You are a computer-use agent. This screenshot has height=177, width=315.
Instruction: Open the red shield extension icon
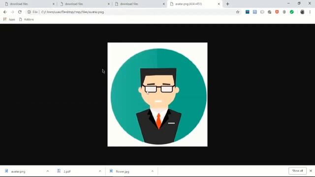277,12
